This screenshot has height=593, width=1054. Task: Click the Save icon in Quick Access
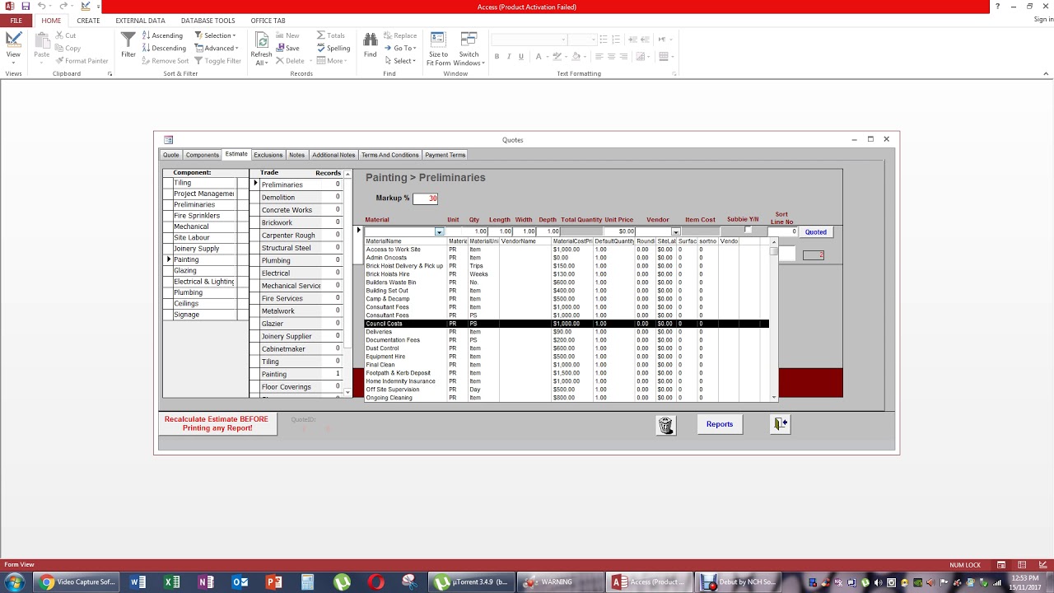26,7
